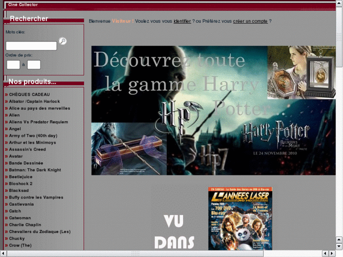Select Assassin's Creed category
Viewport: 343px width, 257px height.
[x=27, y=149]
